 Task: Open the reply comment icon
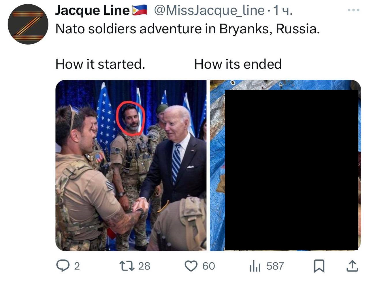62,266
